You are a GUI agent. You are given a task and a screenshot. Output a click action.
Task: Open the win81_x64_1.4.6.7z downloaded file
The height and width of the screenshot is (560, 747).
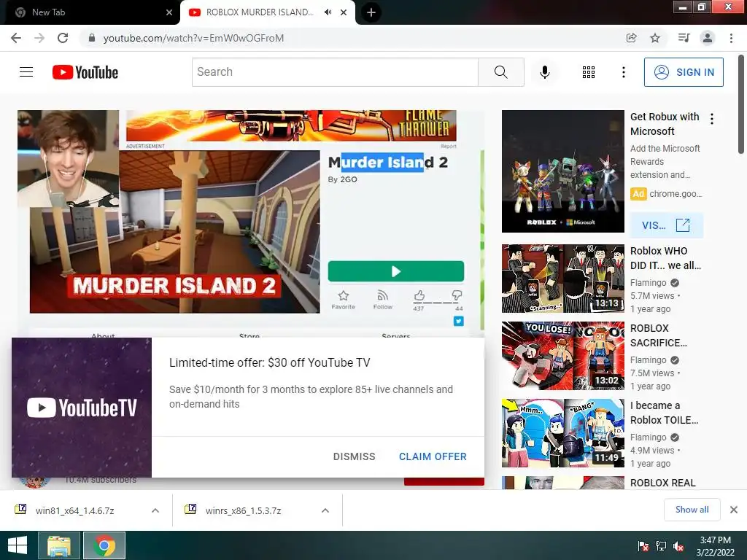pyautogui.click(x=75, y=510)
